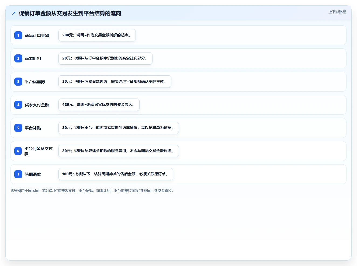Select the step 4 number badge
This screenshot has height=266, width=357.
(18, 105)
